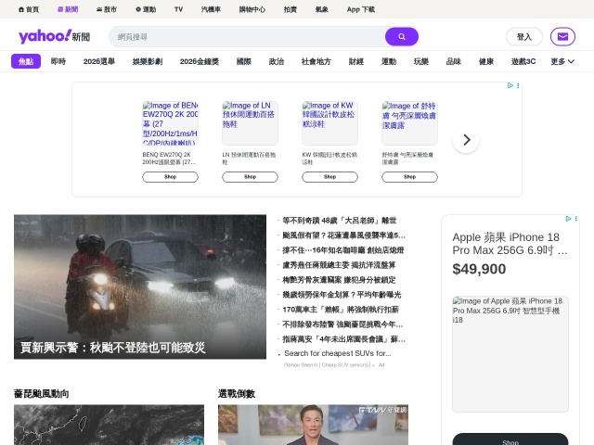
Task: Open the 選戰倒數 section heading
Action: pyautogui.click(x=237, y=394)
